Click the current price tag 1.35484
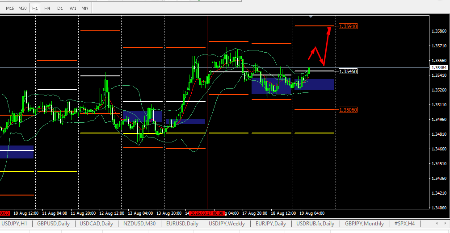 [439, 68]
